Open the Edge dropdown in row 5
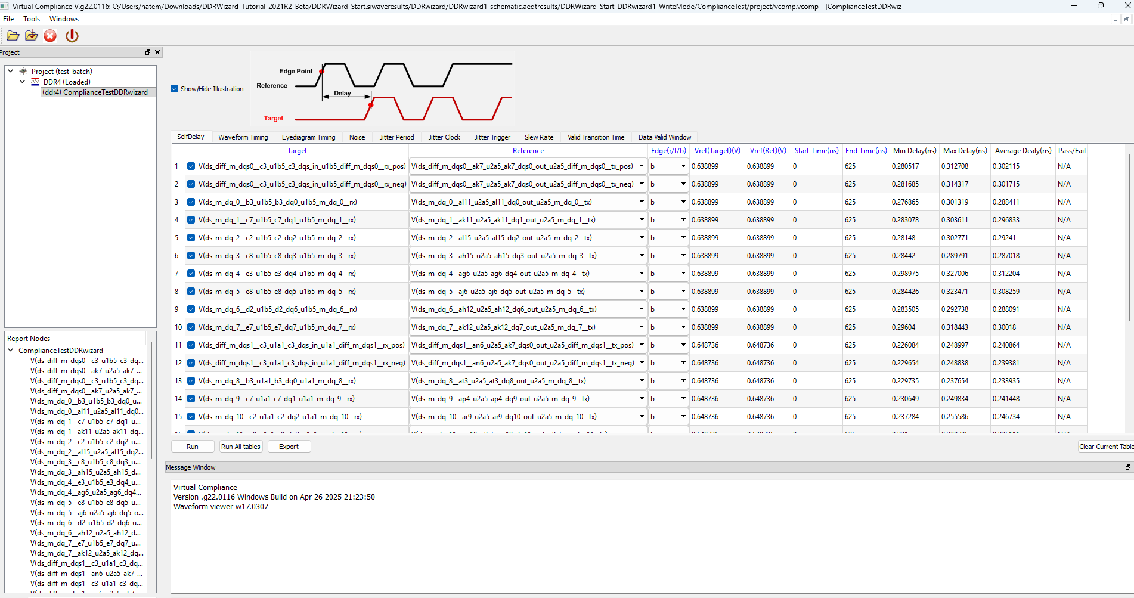Image resolution: width=1134 pixels, height=598 pixels. click(683, 238)
